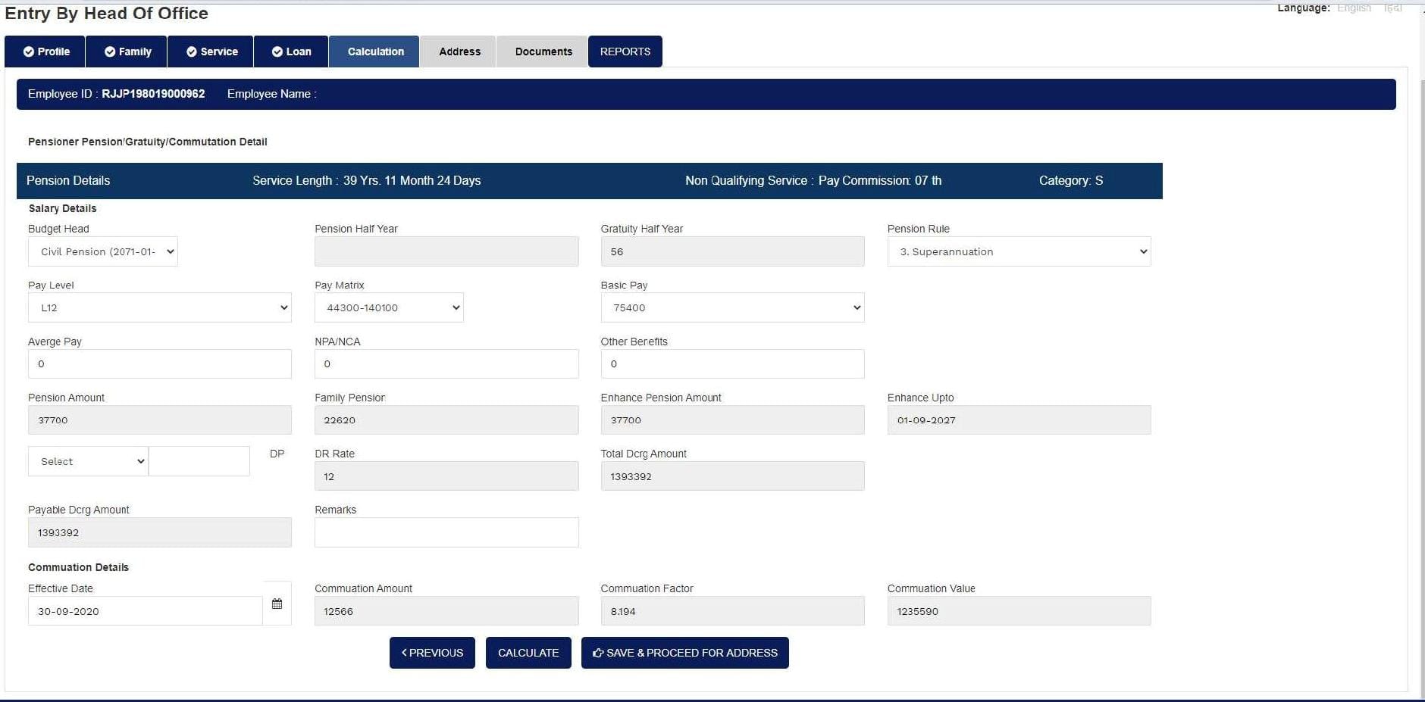Click the CALCULATE button
The height and width of the screenshot is (702, 1425).
528,653
